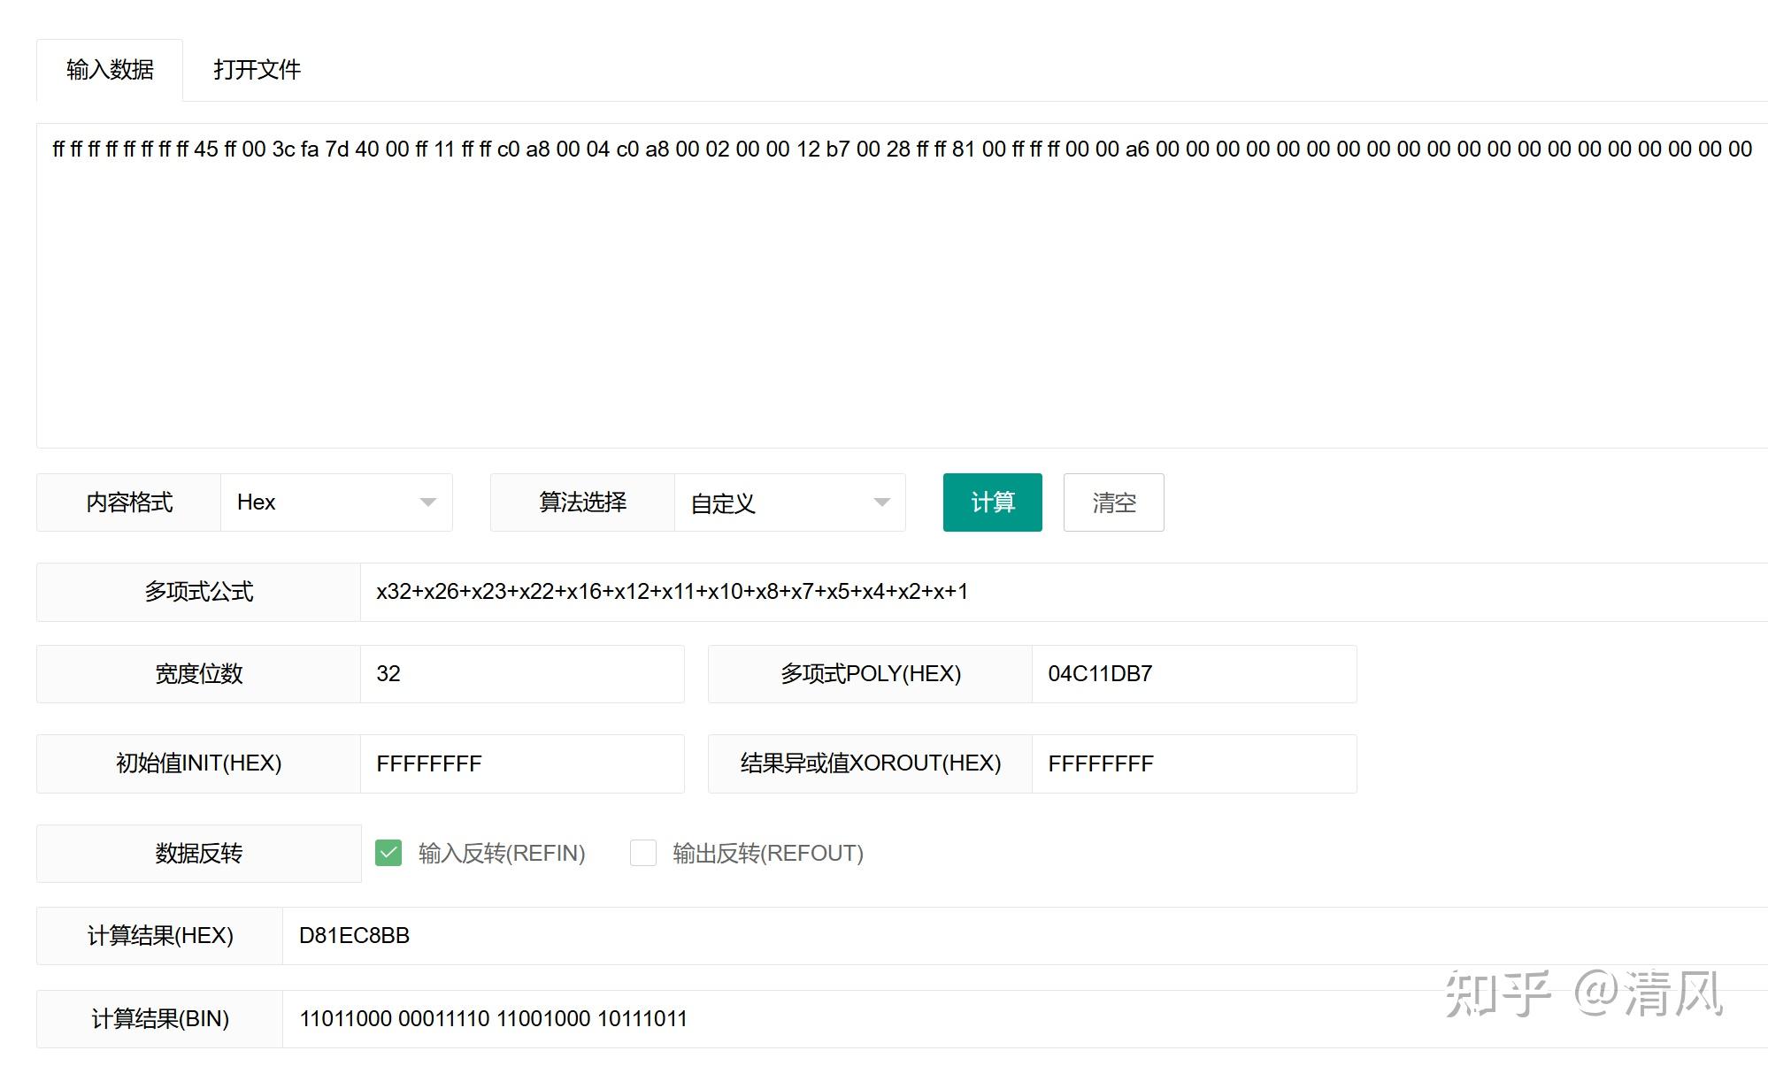Select the 计算结果(HEX) result D81EC8BB
The image size is (1768, 1066).
tap(354, 935)
